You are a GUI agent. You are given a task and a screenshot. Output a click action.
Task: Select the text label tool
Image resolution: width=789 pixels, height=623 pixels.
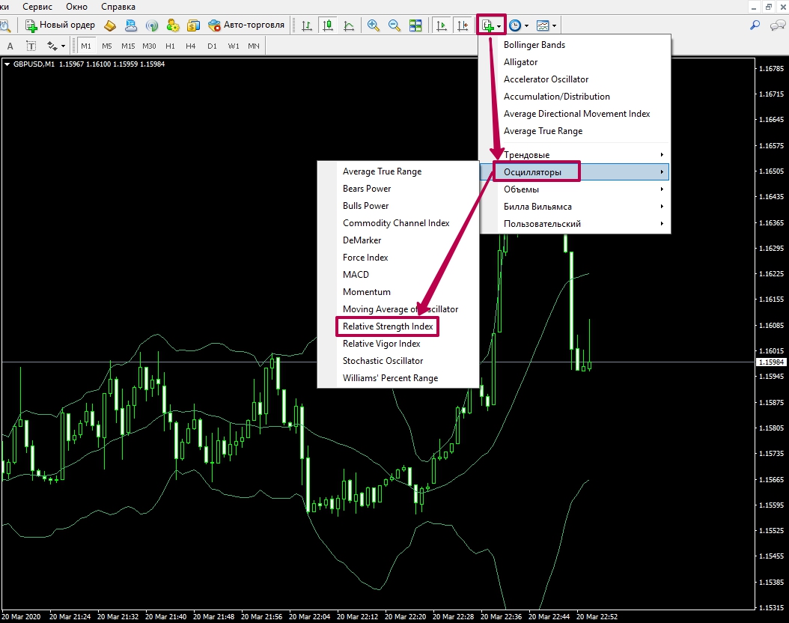10,46
